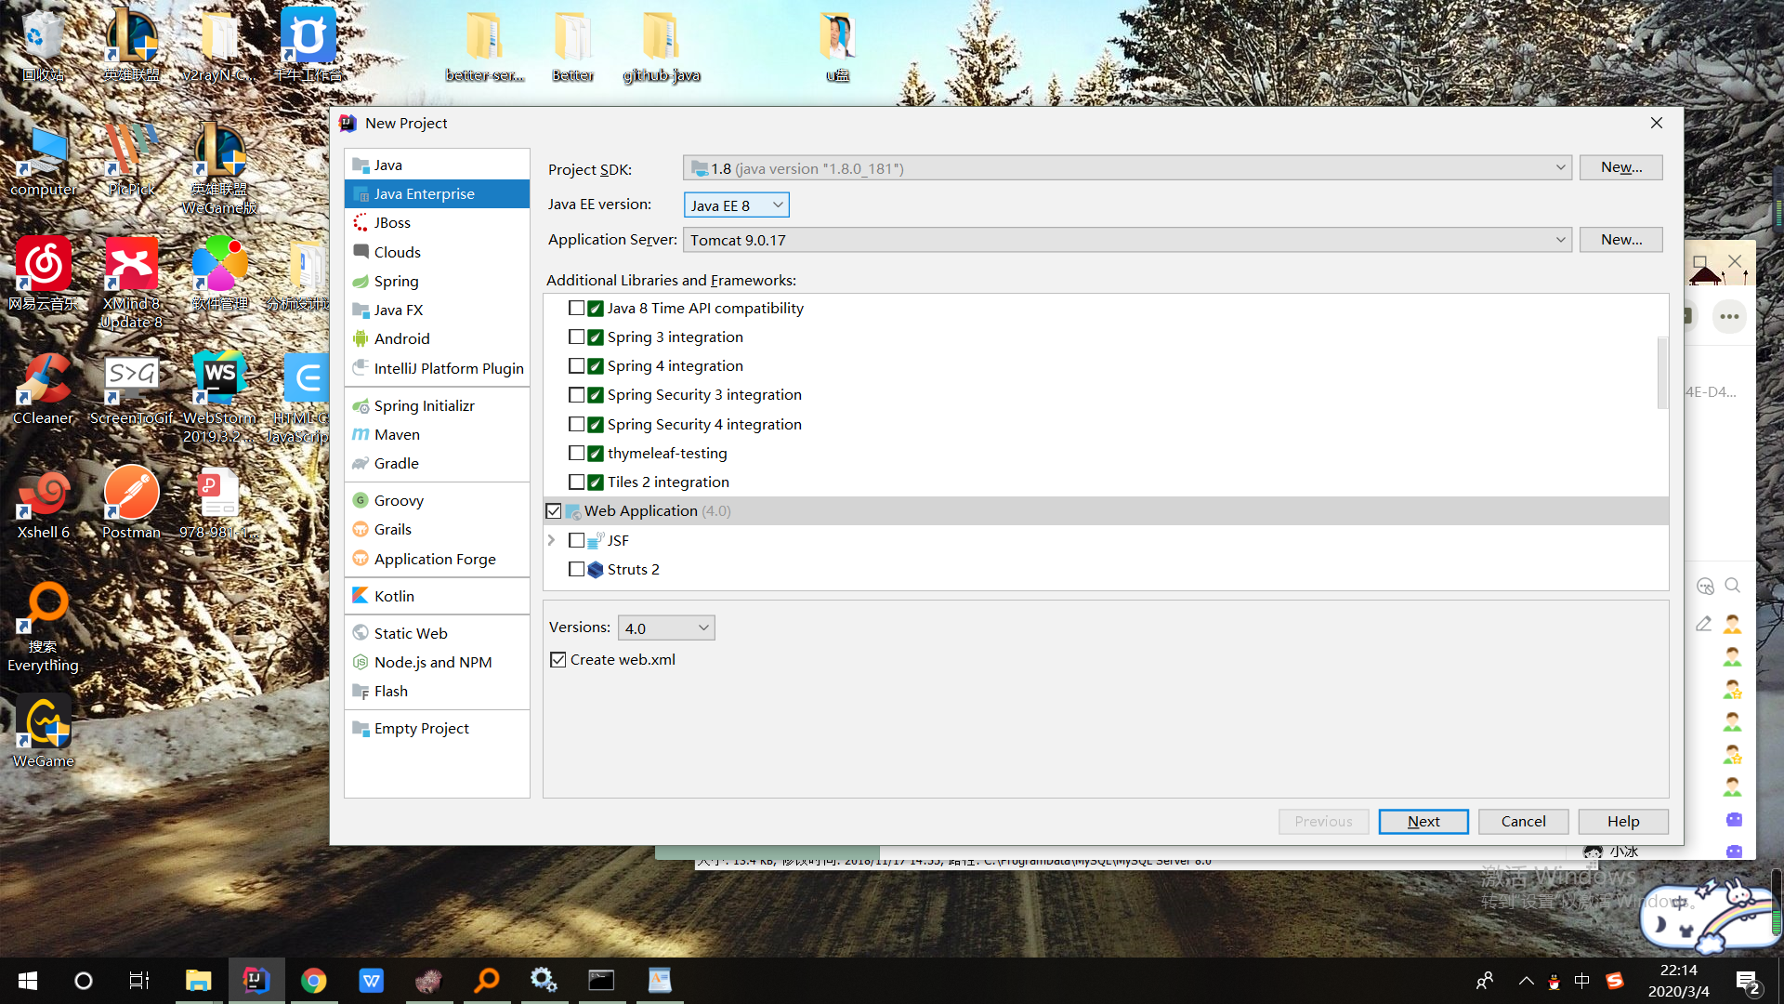
Task: Open the Project SDK dropdown
Action: 1127,168
